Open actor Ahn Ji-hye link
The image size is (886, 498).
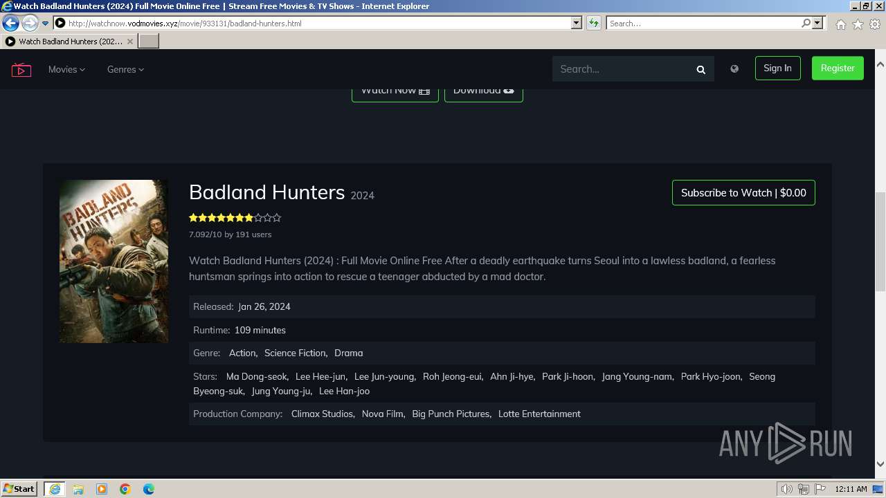pyautogui.click(x=512, y=376)
